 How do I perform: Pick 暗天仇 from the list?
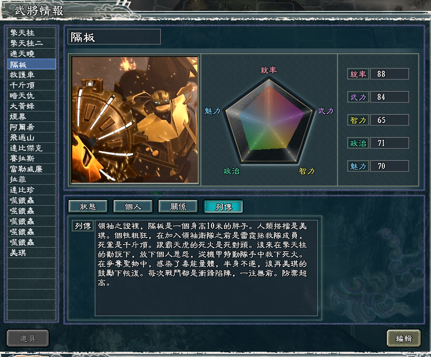[31, 95]
